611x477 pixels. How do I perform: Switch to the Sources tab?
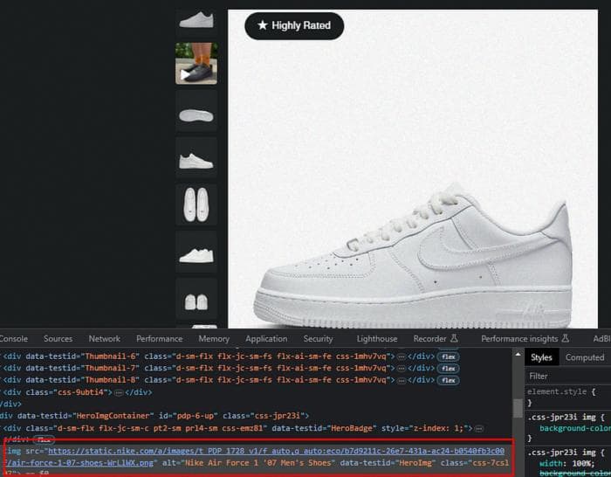pos(58,339)
